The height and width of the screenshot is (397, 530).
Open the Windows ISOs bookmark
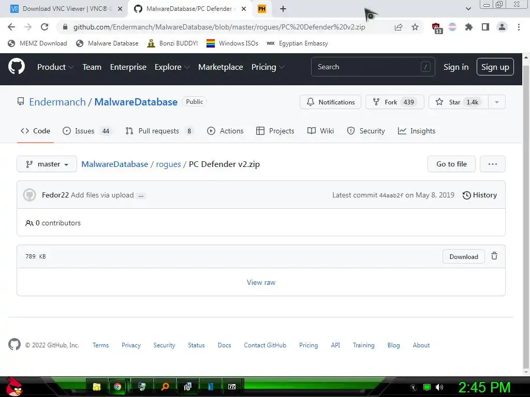coord(232,43)
